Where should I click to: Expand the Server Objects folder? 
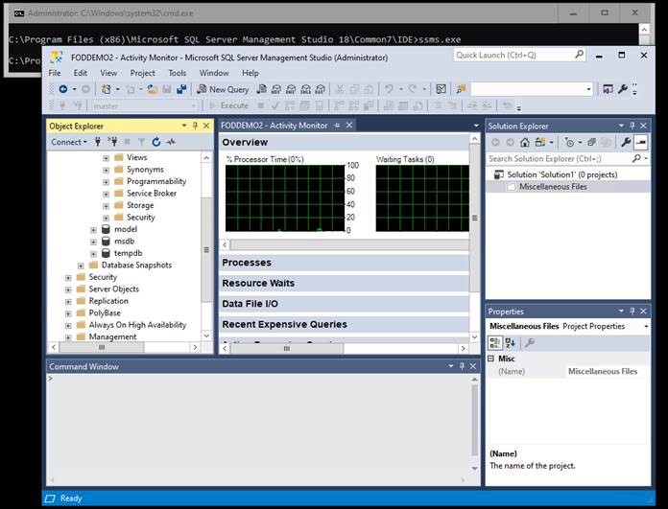68,289
